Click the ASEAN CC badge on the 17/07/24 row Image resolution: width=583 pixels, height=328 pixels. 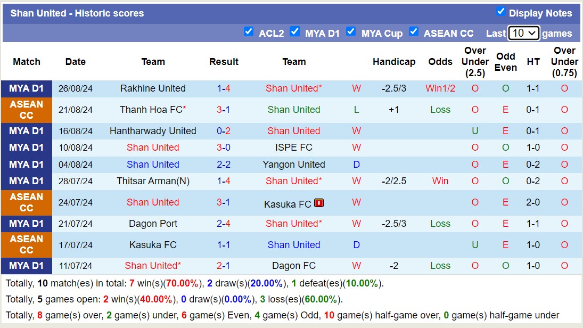click(26, 245)
